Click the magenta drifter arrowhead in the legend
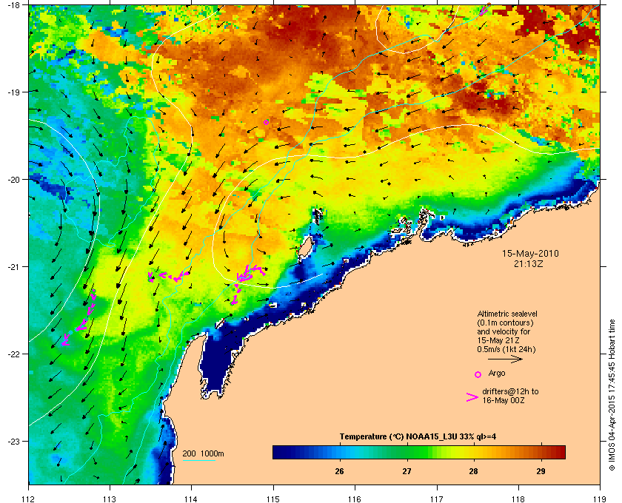622x503 pixels. pos(472,397)
